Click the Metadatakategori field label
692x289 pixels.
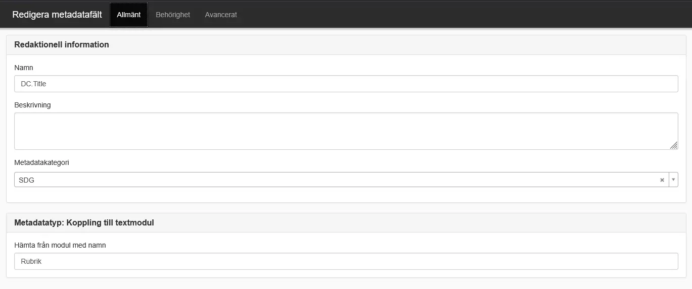[41, 162]
